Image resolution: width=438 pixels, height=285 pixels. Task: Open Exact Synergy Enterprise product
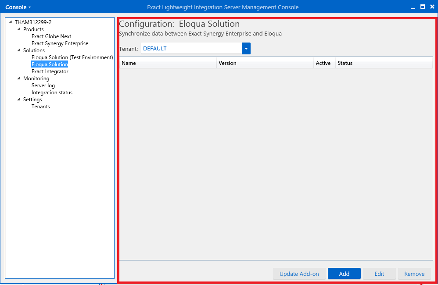60,43
